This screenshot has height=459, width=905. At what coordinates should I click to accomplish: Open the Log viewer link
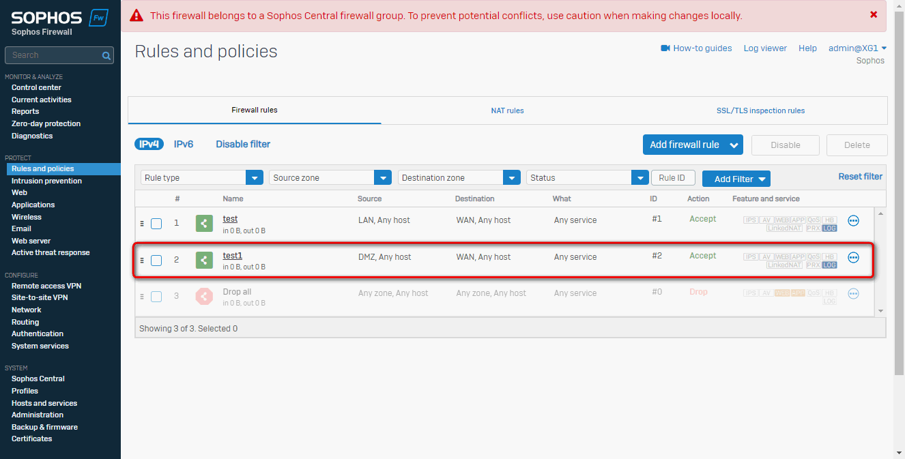[765, 48]
